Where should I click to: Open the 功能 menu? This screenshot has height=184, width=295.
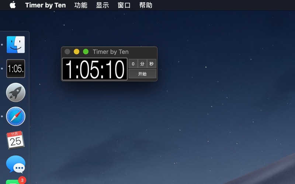click(x=81, y=5)
